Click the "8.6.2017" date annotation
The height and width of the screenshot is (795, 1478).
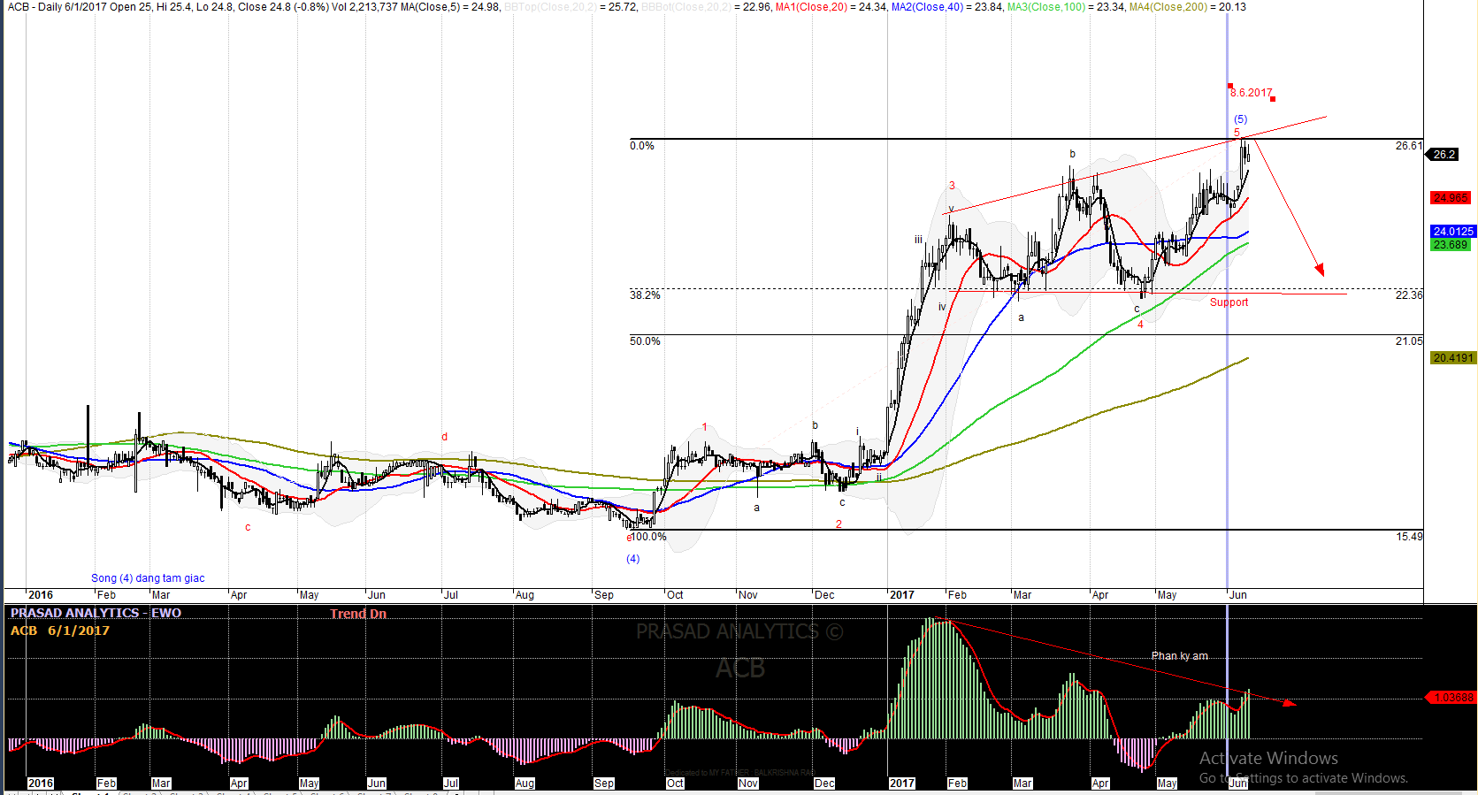[1251, 93]
